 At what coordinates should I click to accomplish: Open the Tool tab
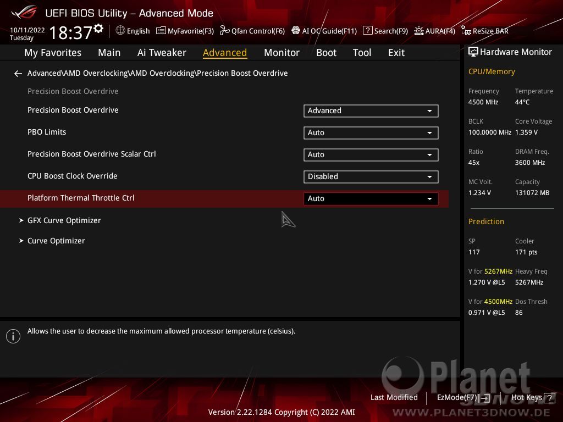point(362,53)
